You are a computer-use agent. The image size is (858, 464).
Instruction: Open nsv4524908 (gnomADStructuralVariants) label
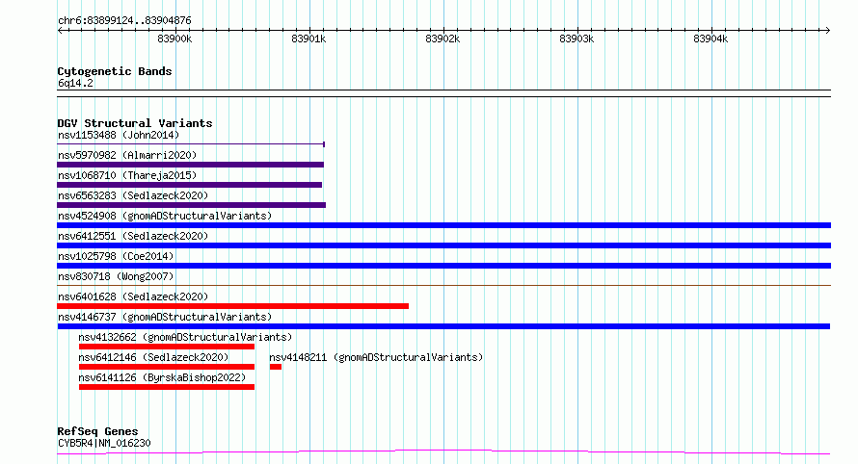165,216
